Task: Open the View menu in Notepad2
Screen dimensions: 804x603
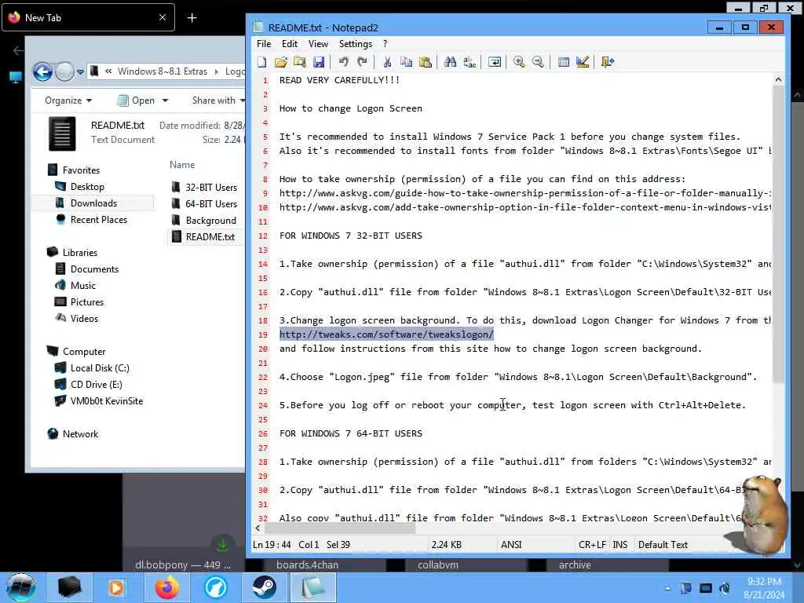Action: tap(318, 44)
